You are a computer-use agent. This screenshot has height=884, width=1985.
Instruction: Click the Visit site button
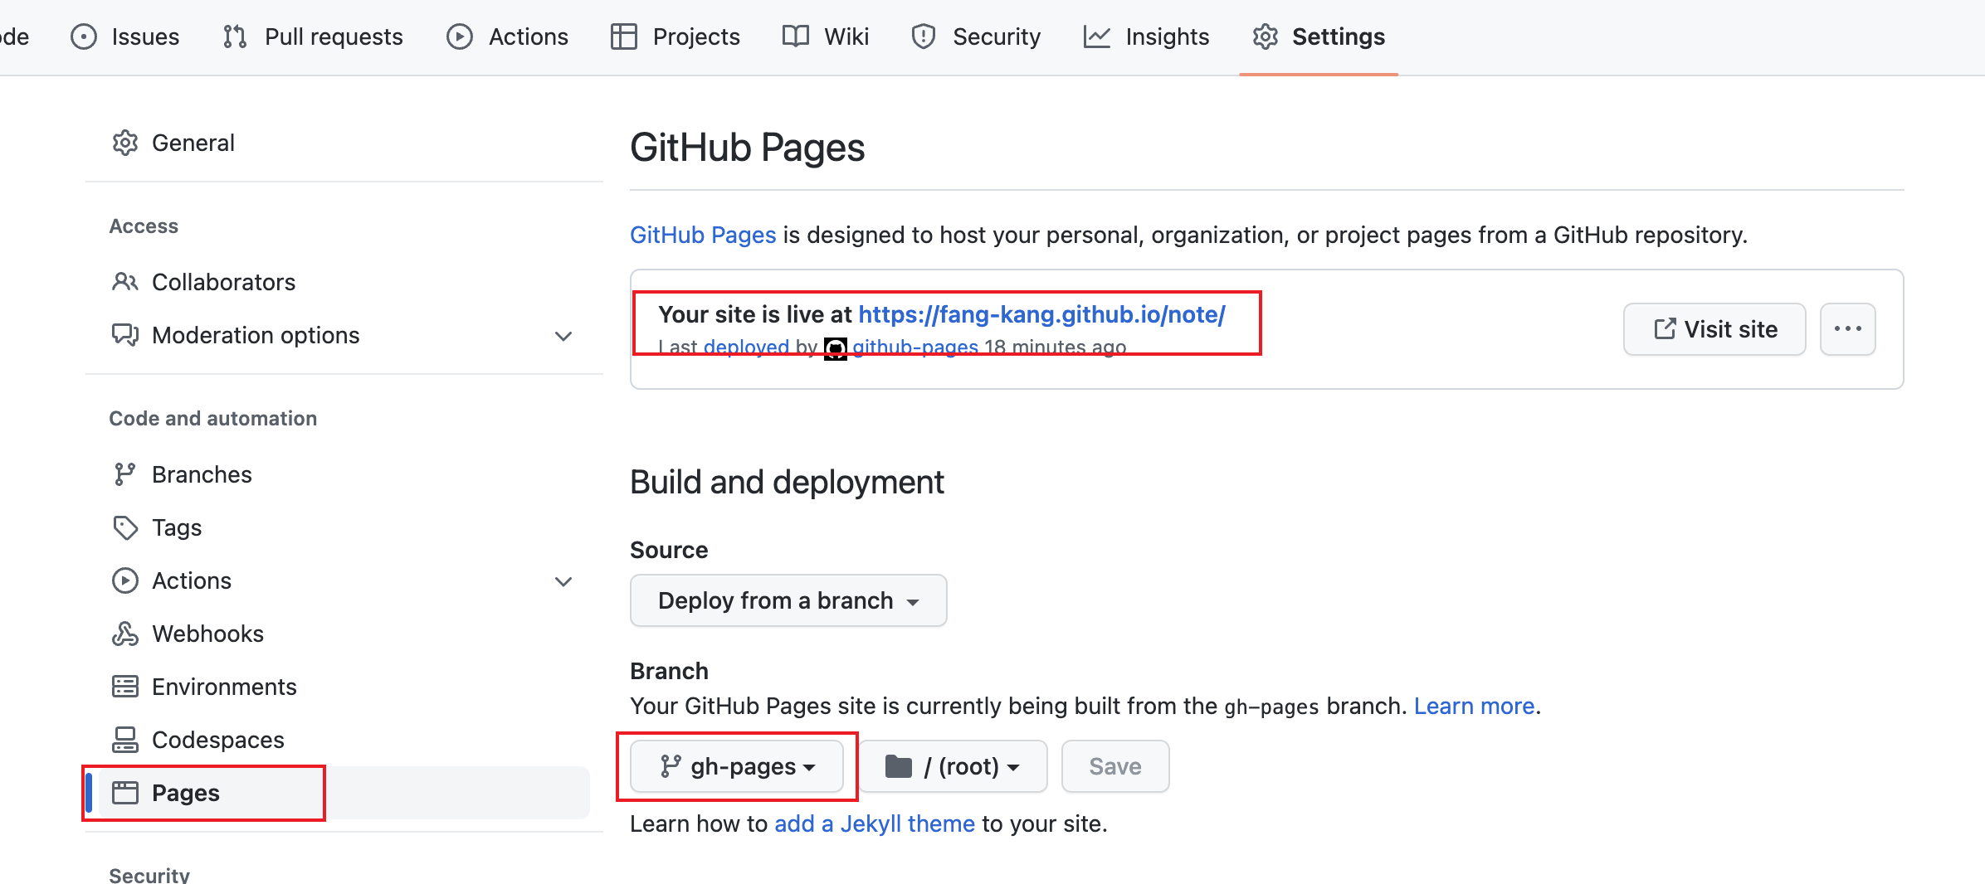pos(1714,329)
